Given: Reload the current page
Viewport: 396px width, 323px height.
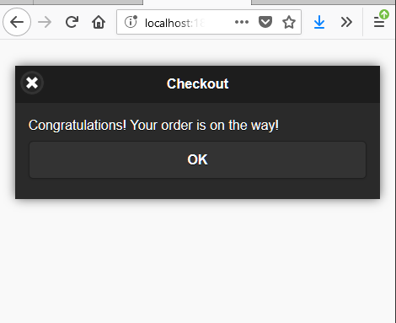Looking at the screenshot, I should (x=72, y=22).
